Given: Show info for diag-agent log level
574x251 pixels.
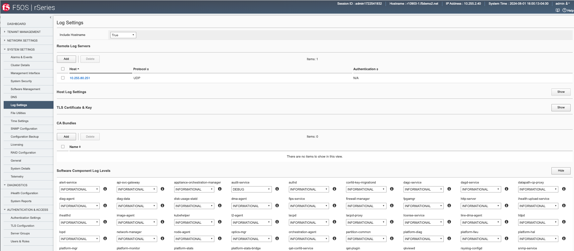Looking at the screenshot, I should (105, 205).
